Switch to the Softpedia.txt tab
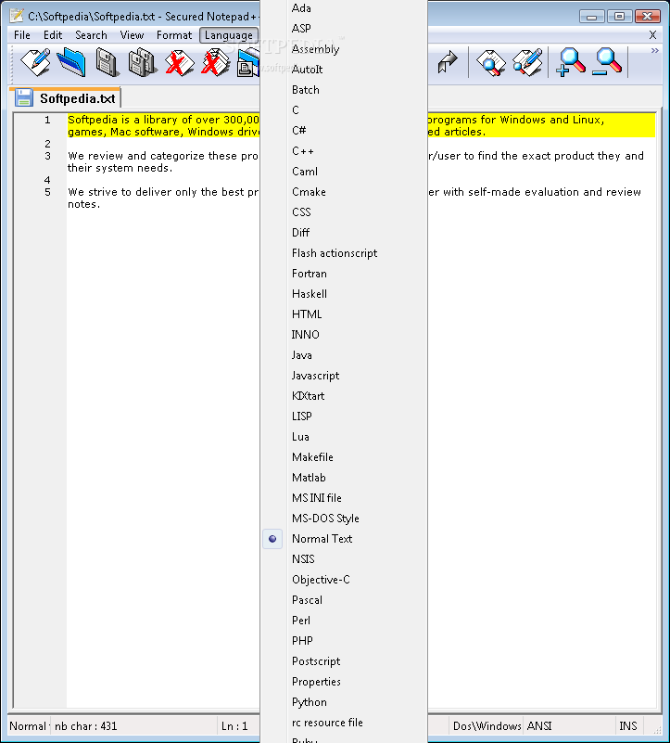 pyautogui.click(x=66, y=98)
